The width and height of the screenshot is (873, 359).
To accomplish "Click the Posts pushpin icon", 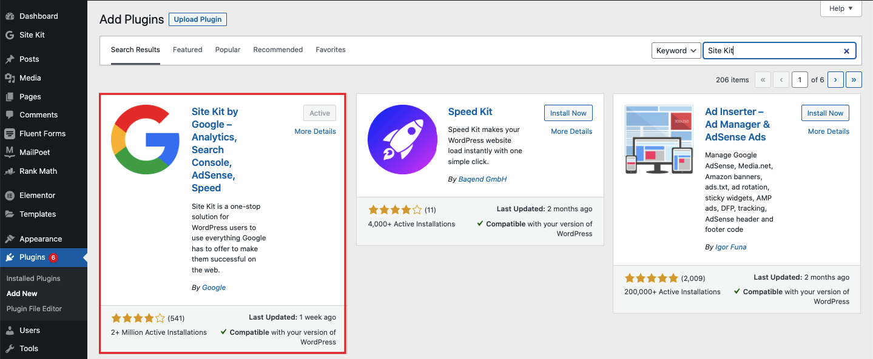I will click(x=10, y=59).
